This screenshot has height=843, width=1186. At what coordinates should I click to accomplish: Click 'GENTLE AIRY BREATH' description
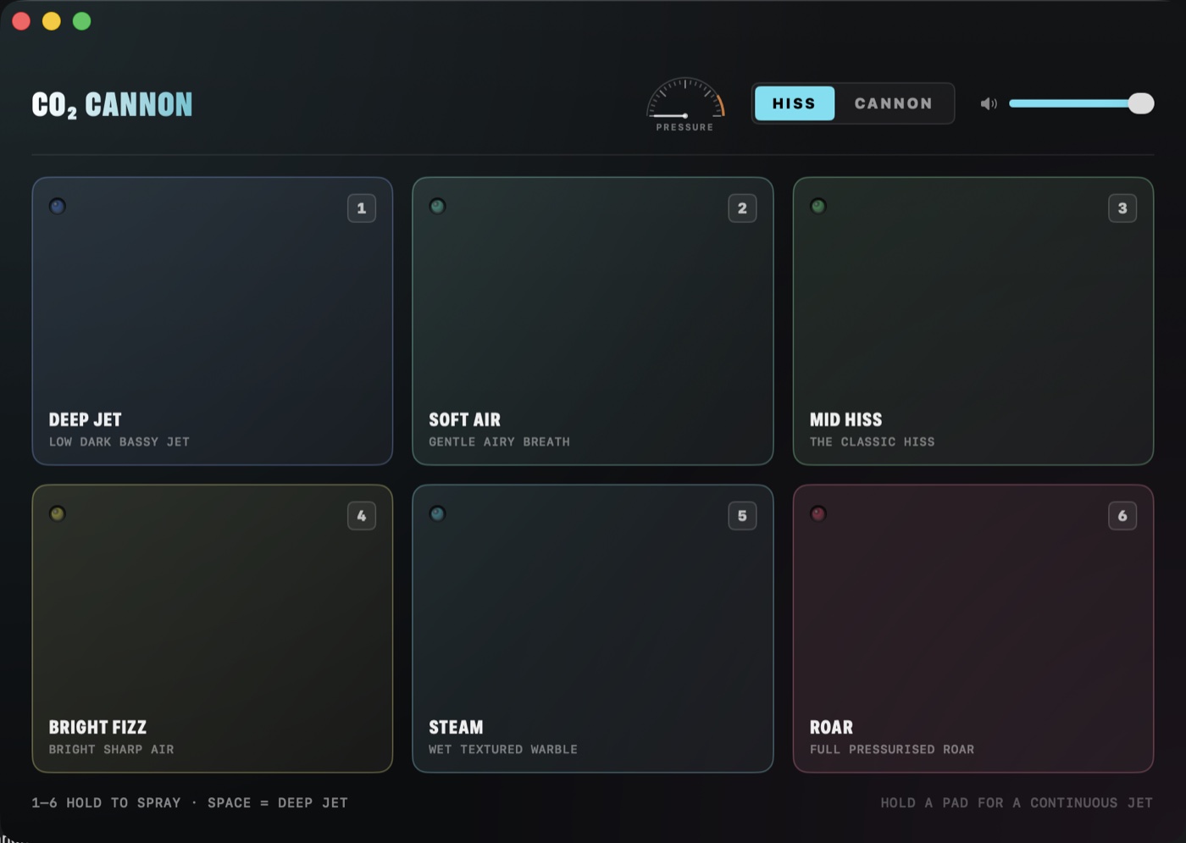pos(499,441)
